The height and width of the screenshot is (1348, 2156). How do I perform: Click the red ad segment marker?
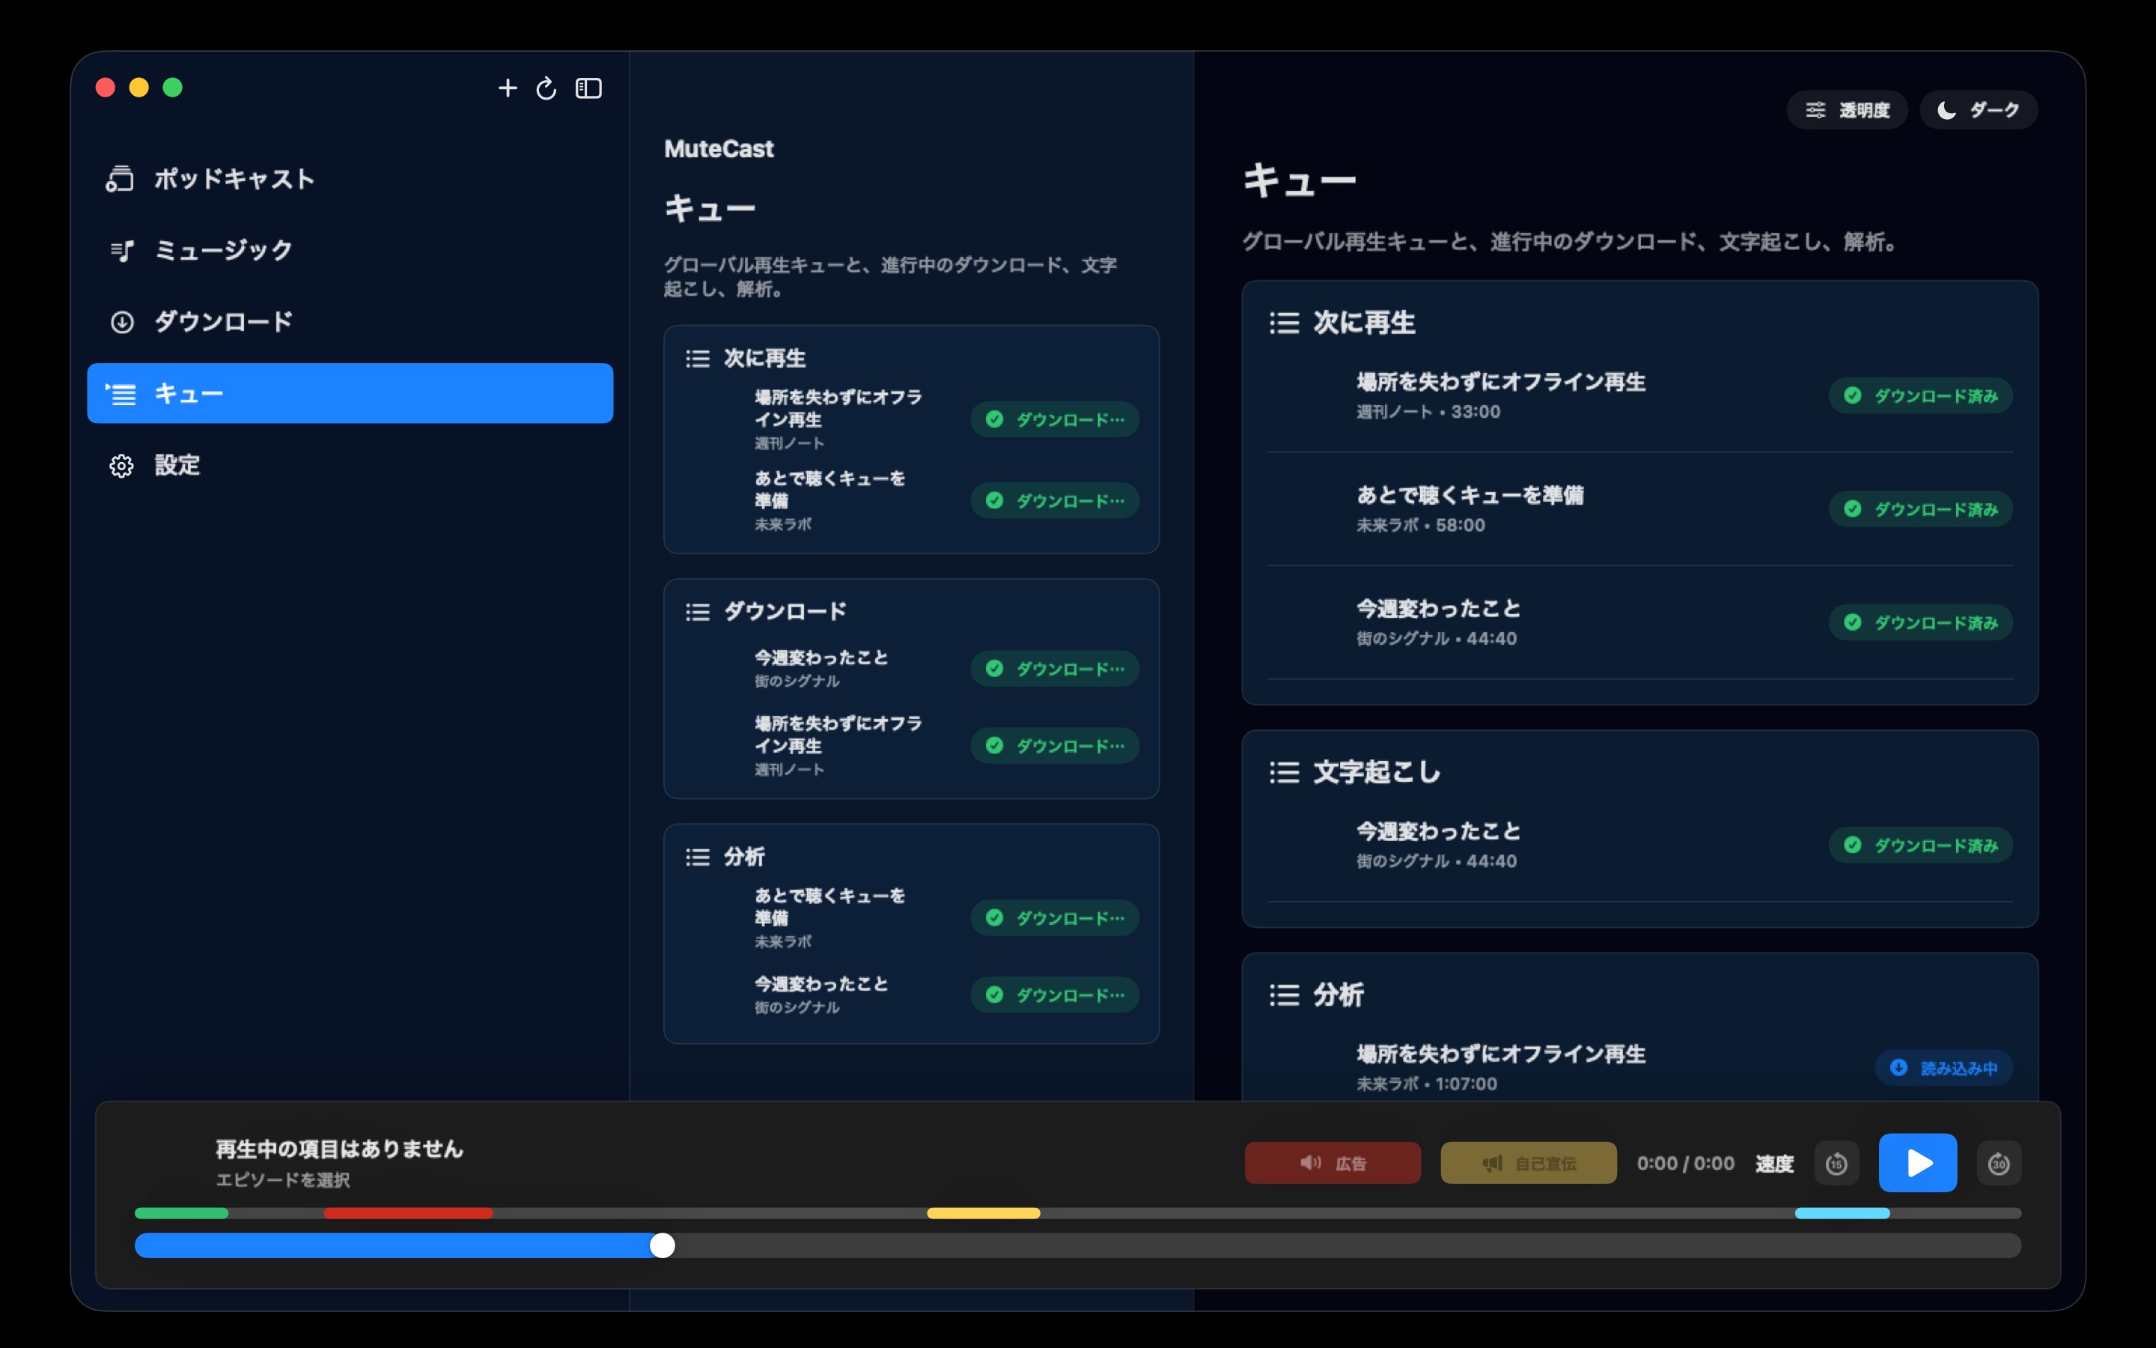tap(408, 1213)
